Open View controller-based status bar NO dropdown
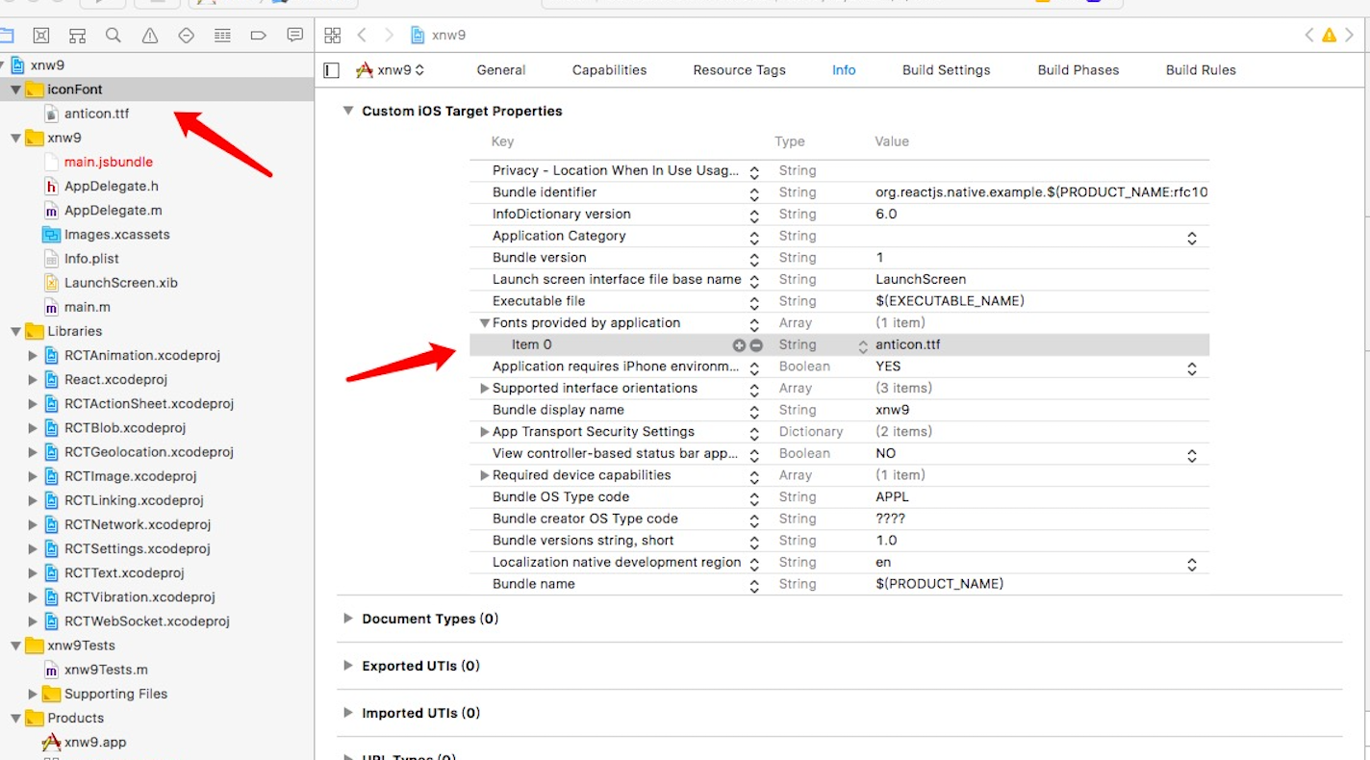1370x760 pixels. click(x=1191, y=454)
